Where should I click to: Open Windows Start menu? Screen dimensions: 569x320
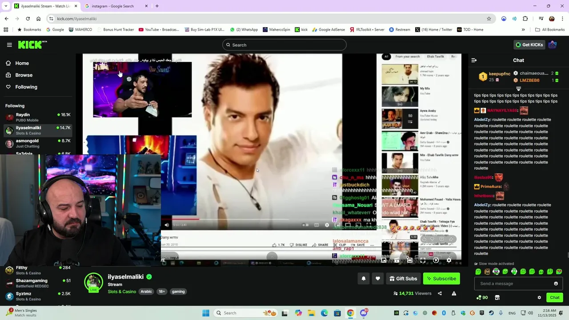(206, 313)
